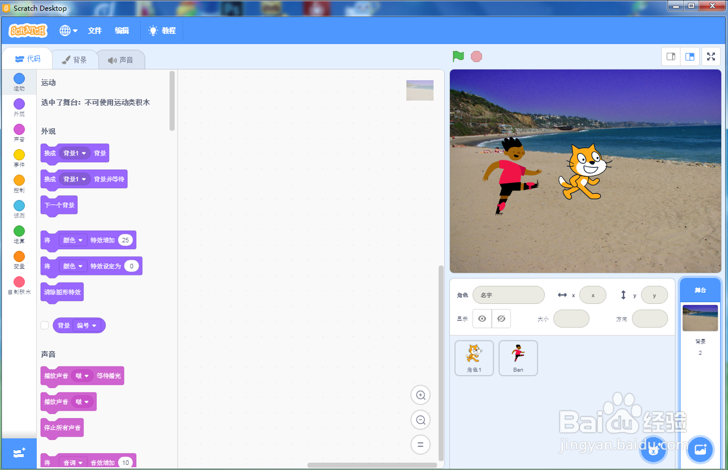Viewport: 728px width, 470px height.
Task: Zoom out the code workspace
Action: click(x=421, y=420)
